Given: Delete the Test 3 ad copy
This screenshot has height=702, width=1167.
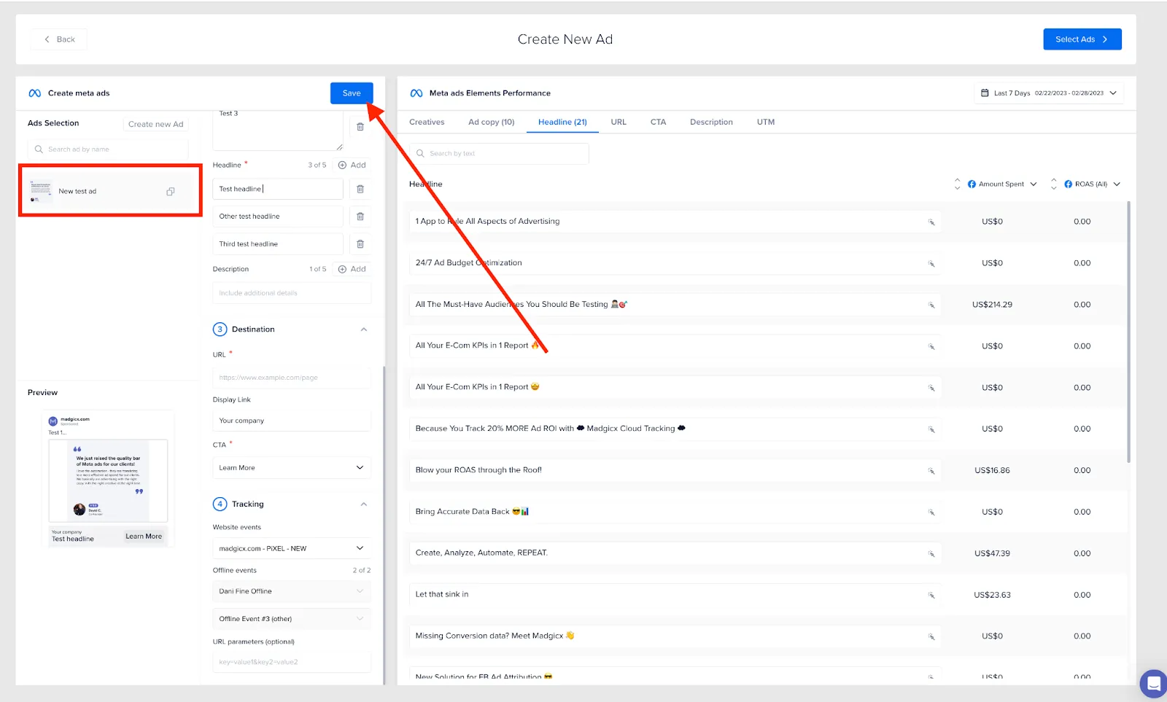Looking at the screenshot, I should (x=360, y=127).
